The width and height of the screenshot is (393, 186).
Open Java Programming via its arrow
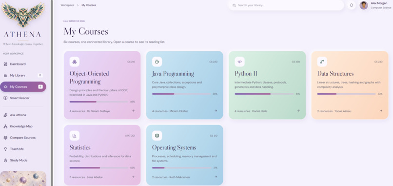(x=216, y=110)
